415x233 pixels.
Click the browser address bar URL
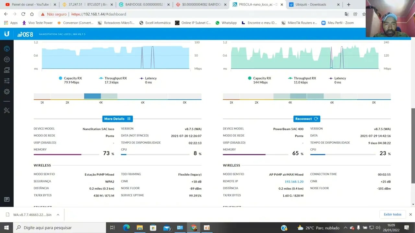[x=99, y=14]
